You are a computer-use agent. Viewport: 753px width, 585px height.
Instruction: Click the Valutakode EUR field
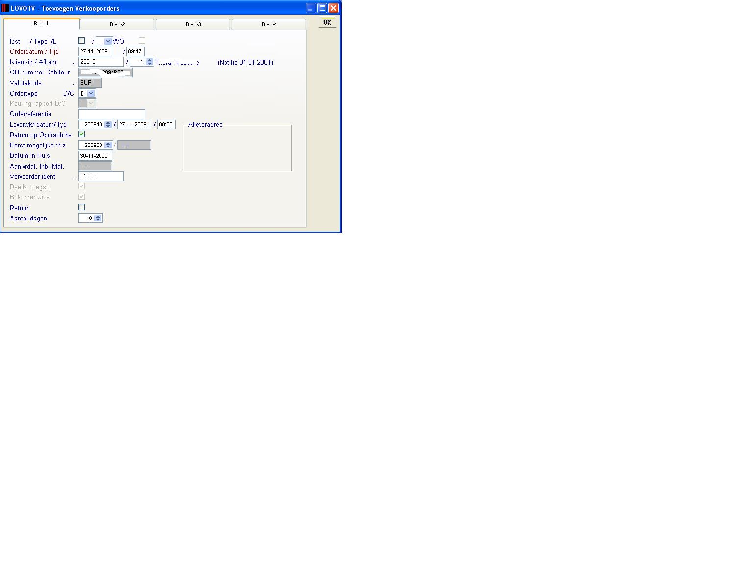coord(90,83)
